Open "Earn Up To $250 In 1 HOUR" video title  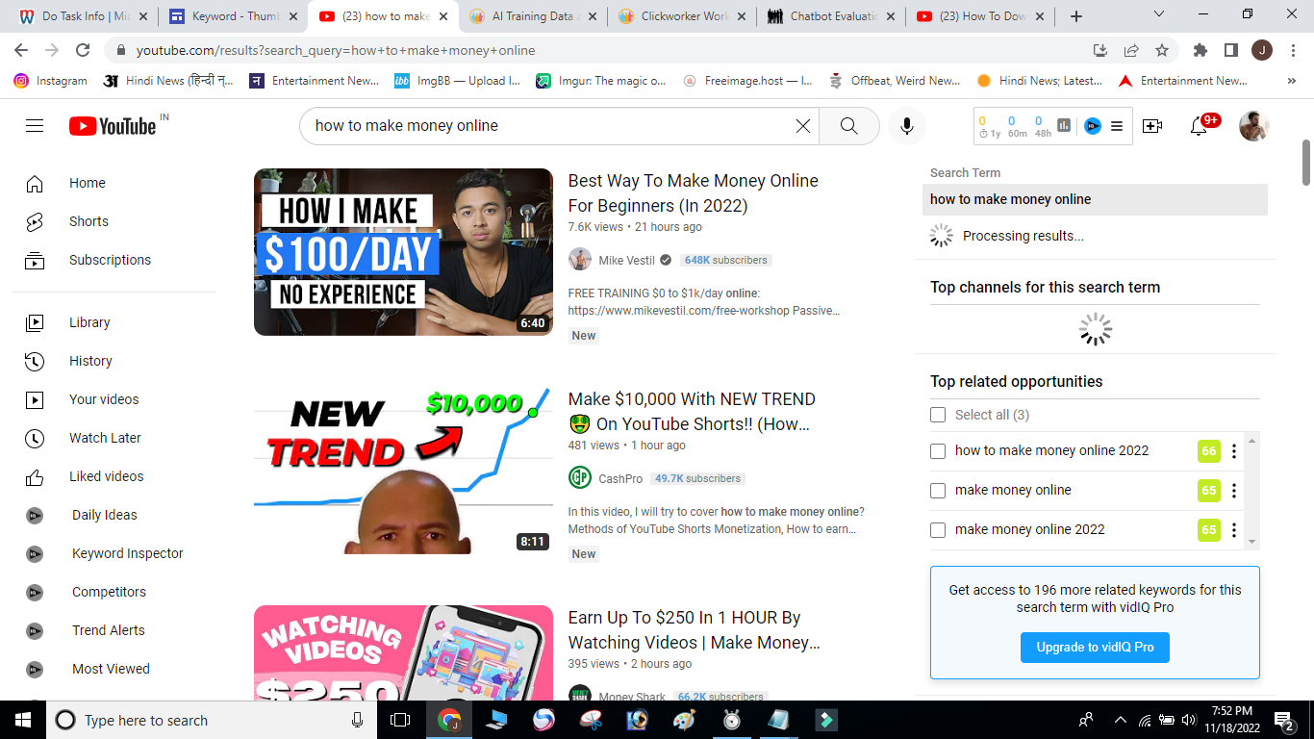tap(695, 629)
